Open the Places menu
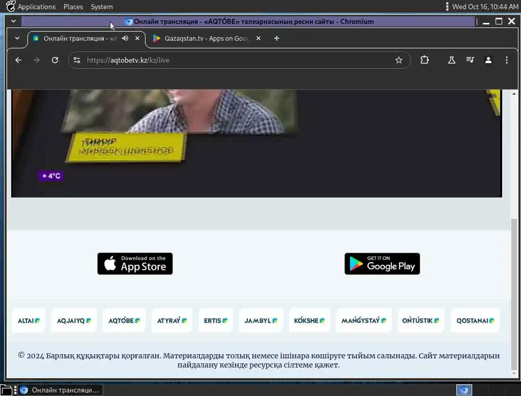The height and width of the screenshot is (396, 521). (x=73, y=7)
